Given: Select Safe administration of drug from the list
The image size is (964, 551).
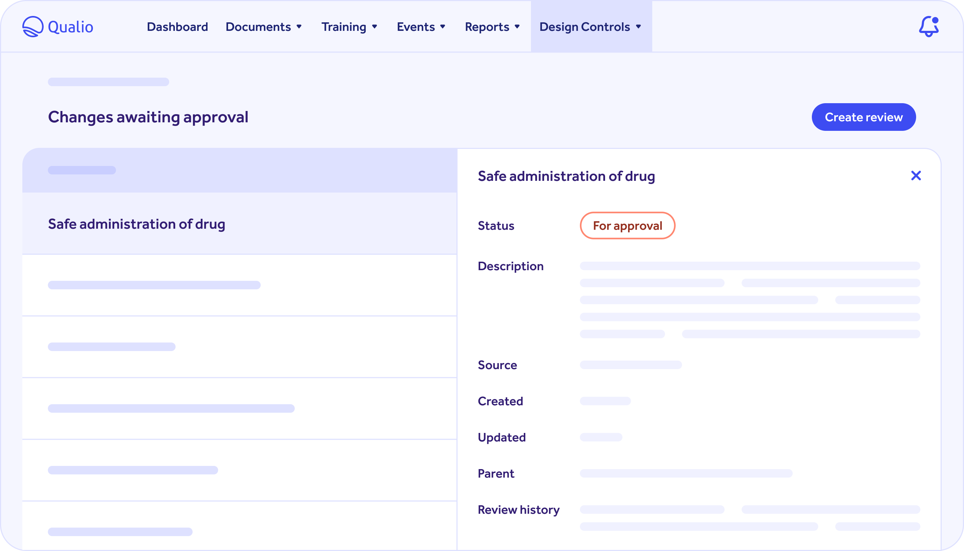Looking at the screenshot, I should click(x=137, y=224).
